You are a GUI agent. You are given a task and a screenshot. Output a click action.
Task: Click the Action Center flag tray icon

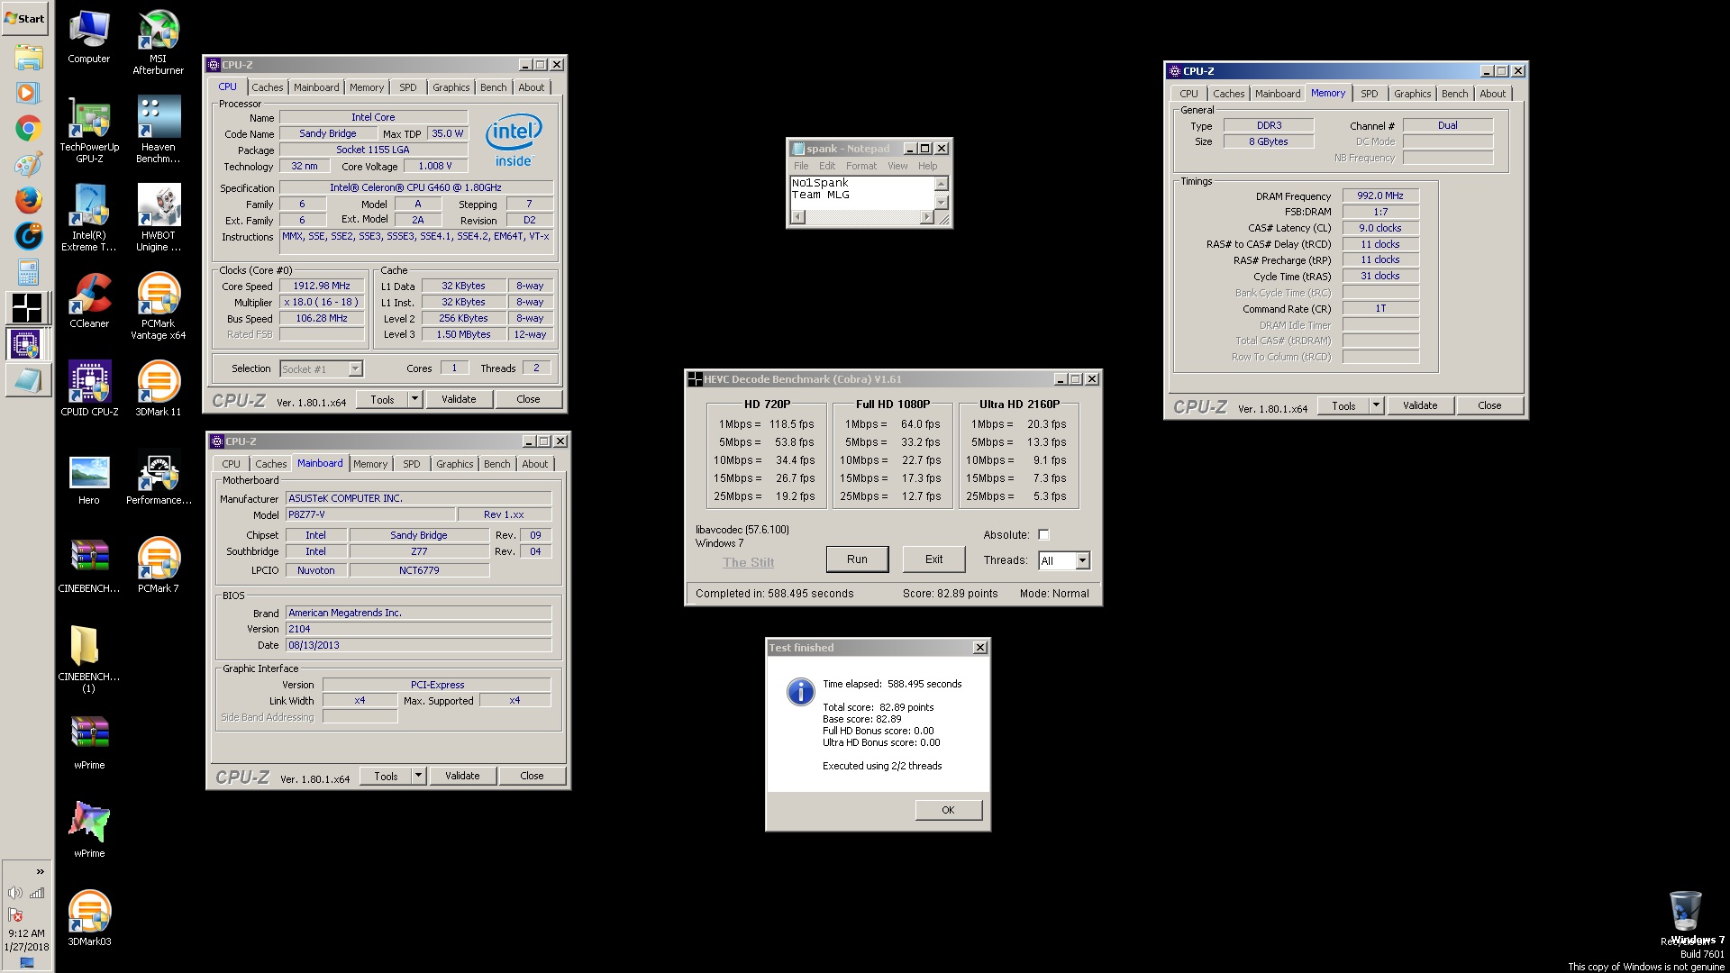(x=15, y=914)
